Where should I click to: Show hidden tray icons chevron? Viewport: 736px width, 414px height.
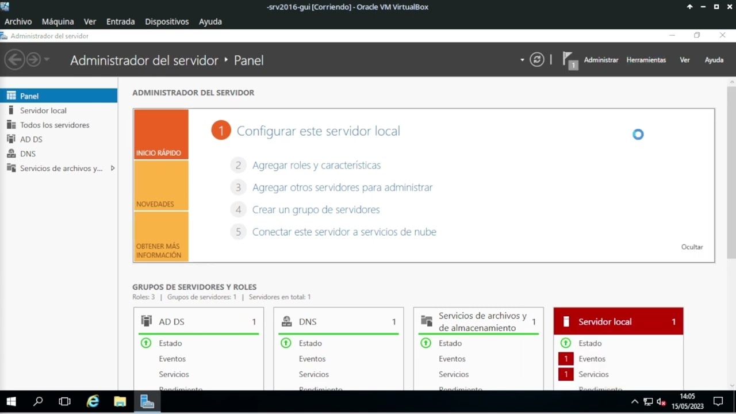635,402
